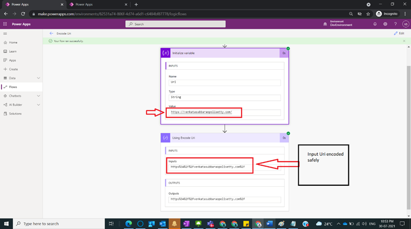The height and width of the screenshot is (229, 411).
Task: Open the weather 24°C taskbar widget
Action: [324, 224]
